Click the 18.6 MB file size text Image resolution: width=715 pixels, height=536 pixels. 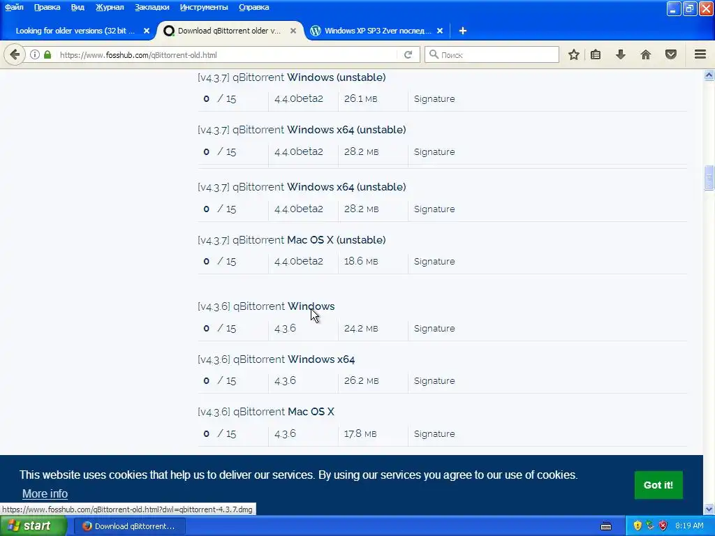pyautogui.click(x=361, y=262)
